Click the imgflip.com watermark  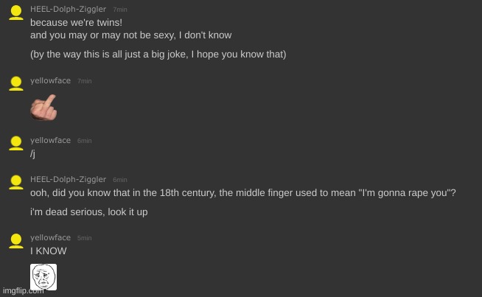(x=24, y=290)
